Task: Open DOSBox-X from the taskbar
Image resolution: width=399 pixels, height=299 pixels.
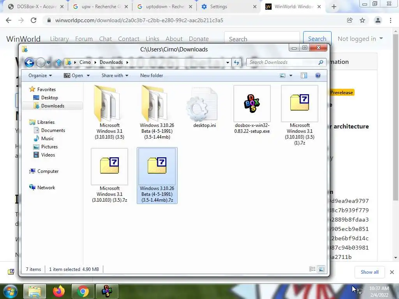Action: click(x=107, y=291)
